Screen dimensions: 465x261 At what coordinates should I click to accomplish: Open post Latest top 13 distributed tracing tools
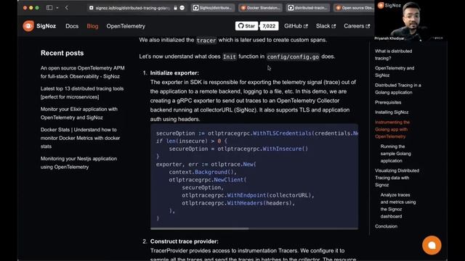(82, 93)
